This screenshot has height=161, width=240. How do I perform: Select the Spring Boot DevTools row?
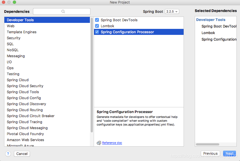[139, 20]
